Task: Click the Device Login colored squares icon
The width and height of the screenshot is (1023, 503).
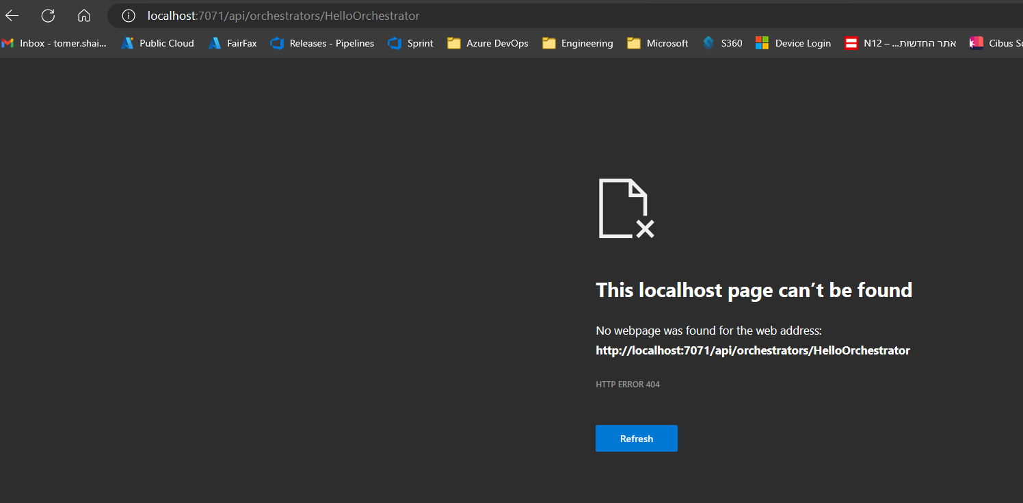Action: point(762,42)
